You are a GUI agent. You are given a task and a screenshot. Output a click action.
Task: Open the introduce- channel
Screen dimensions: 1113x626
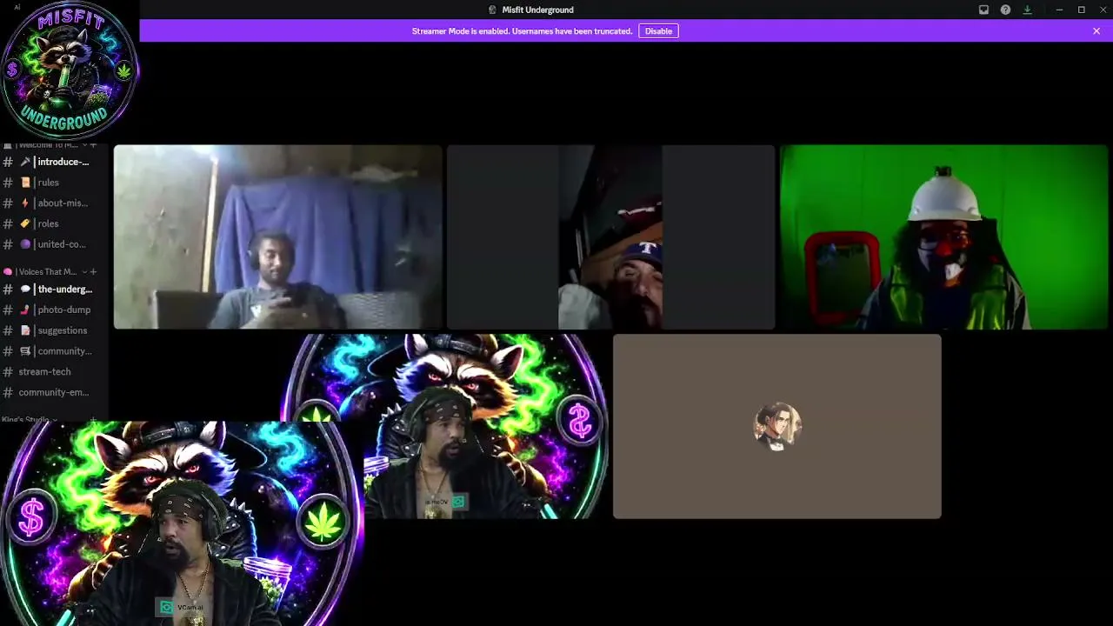click(x=54, y=162)
